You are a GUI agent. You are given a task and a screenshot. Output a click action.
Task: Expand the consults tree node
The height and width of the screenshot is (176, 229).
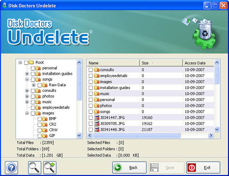27,91
